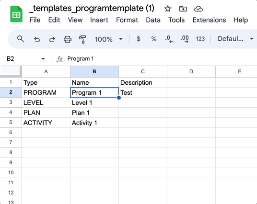This screenshot has height=204, width=257.
Task: Open the Edit menu
Action: pos(54,20)
